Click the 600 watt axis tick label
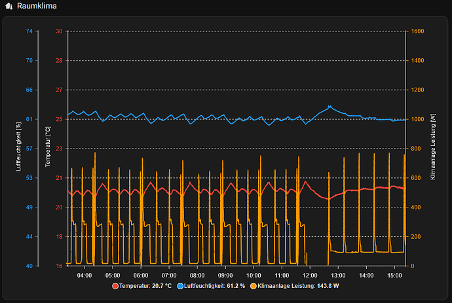The height and width of the screenshot is (303, 452). point(416,178)
